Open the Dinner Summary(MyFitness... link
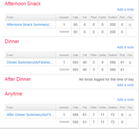139x129 pixels. (30, 62)
